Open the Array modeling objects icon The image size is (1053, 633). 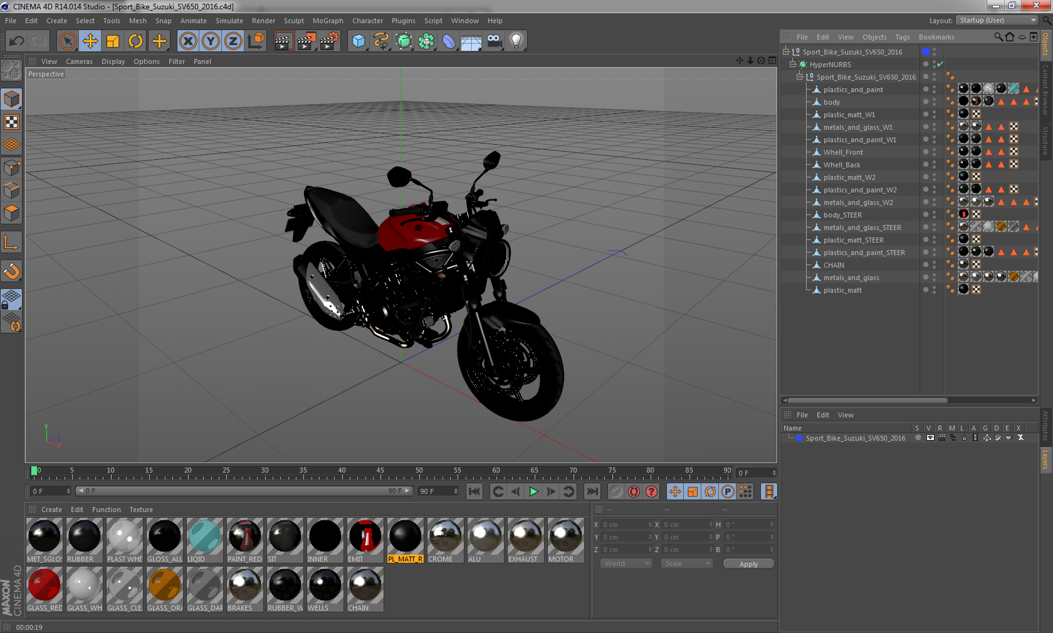pos(426,41)
